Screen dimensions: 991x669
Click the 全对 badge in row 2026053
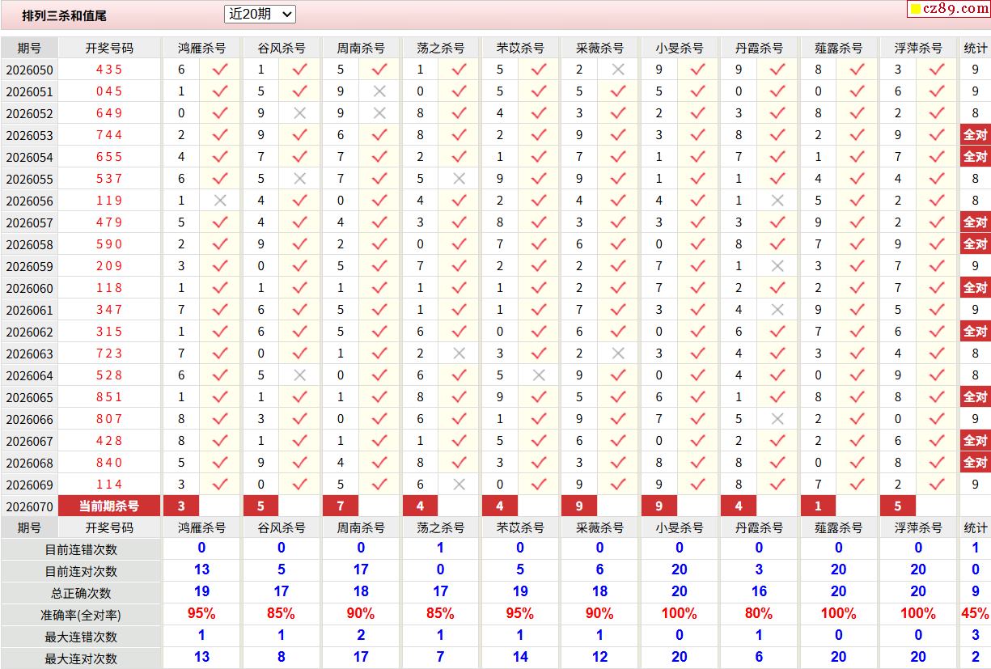[x=976, y=135]
